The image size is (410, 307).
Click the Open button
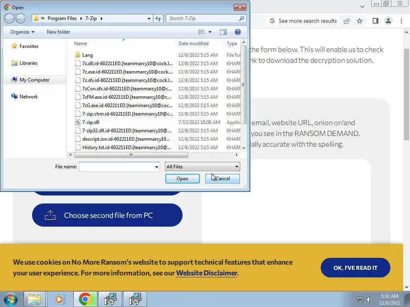[182, 179]
